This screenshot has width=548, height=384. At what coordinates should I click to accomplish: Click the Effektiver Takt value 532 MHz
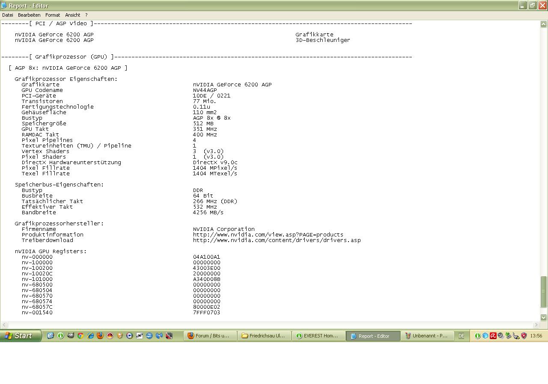[205, 207]
